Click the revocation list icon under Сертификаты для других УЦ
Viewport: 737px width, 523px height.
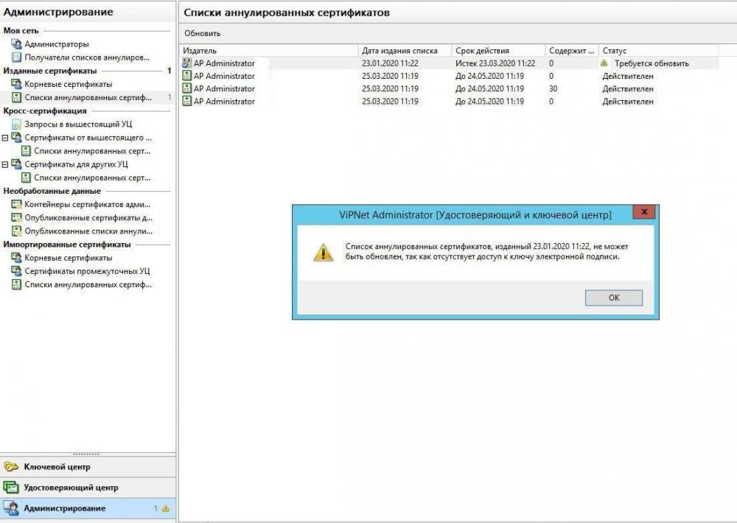(27, 178)
